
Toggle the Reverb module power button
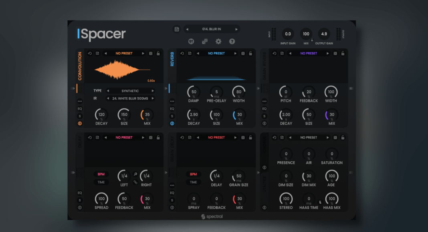point(172,123)
